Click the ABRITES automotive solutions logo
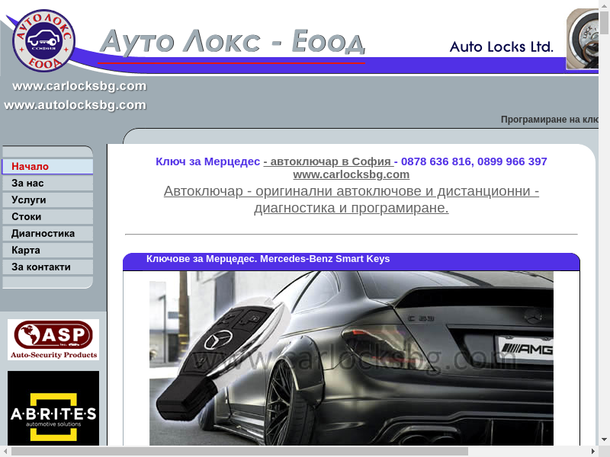The image size is (610, 457). 53,407
